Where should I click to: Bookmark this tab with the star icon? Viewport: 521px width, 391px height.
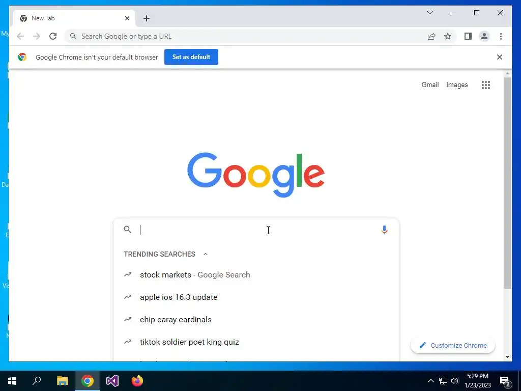click(448, 36)
